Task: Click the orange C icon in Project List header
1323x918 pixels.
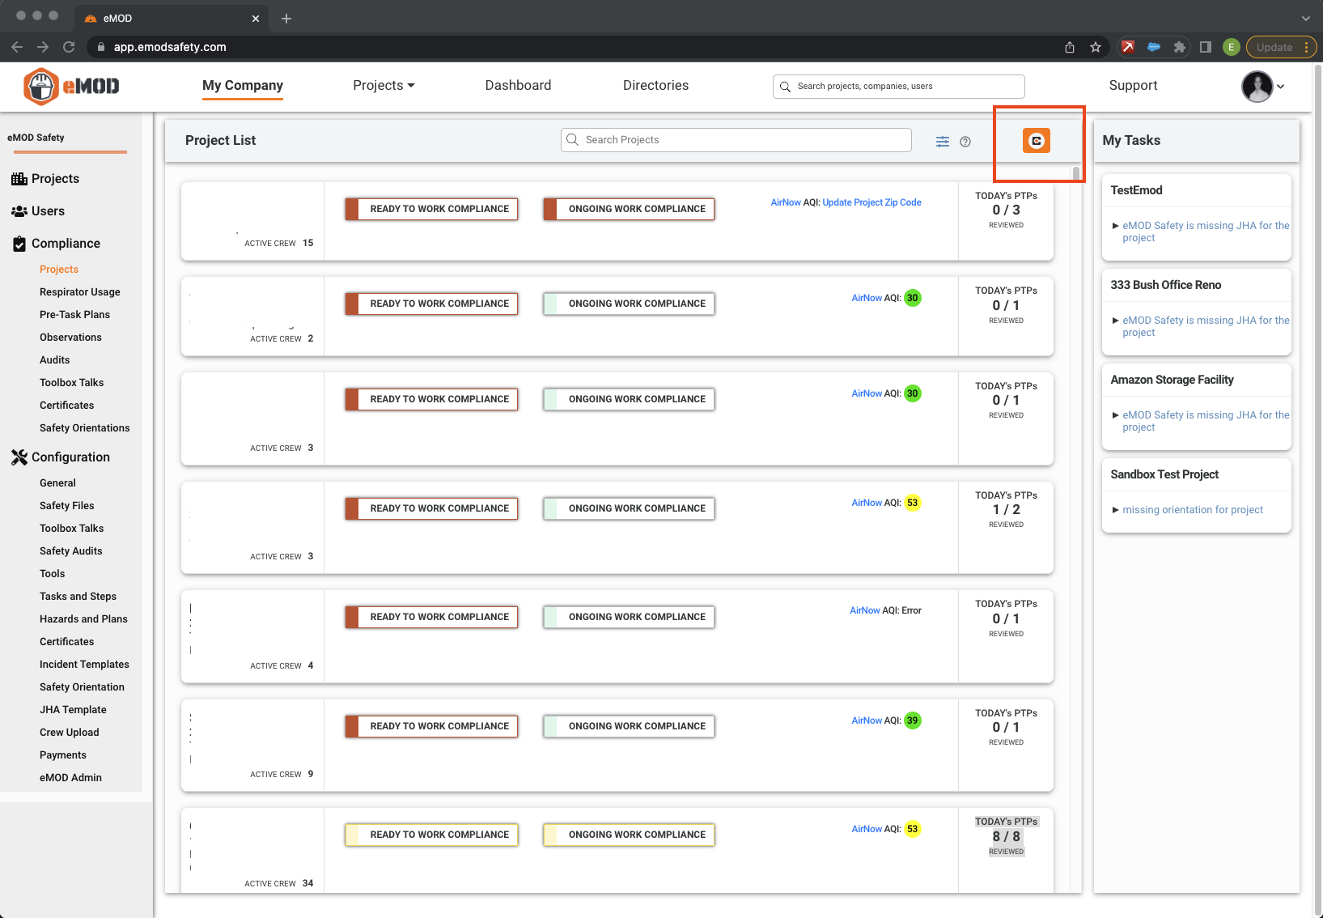Action: (x=1036, y=141)
